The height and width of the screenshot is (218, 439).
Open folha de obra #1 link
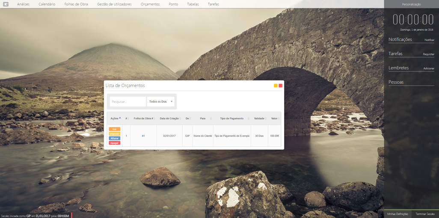tap(143, 136)
